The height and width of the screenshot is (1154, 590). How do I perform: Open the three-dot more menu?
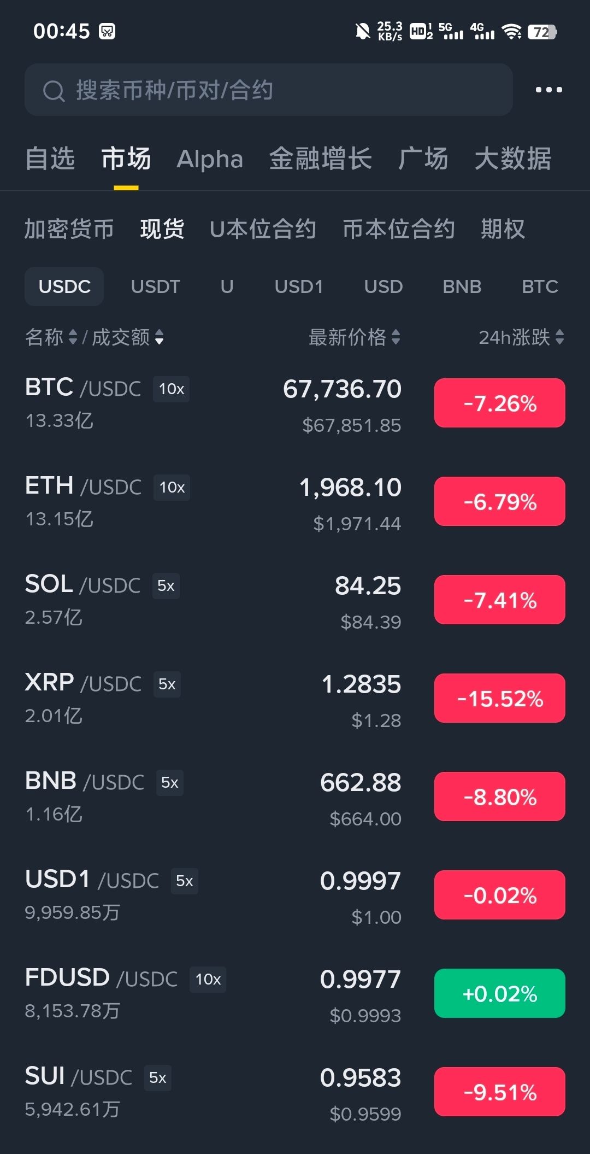[x=548, y=90]
